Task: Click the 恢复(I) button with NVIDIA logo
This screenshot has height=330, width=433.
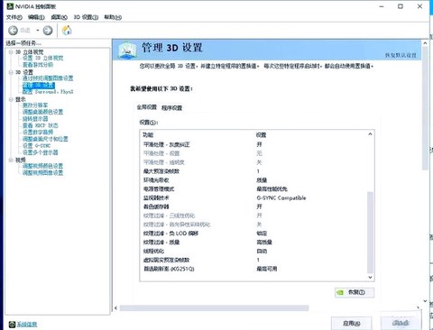Action: coord(355,292)
